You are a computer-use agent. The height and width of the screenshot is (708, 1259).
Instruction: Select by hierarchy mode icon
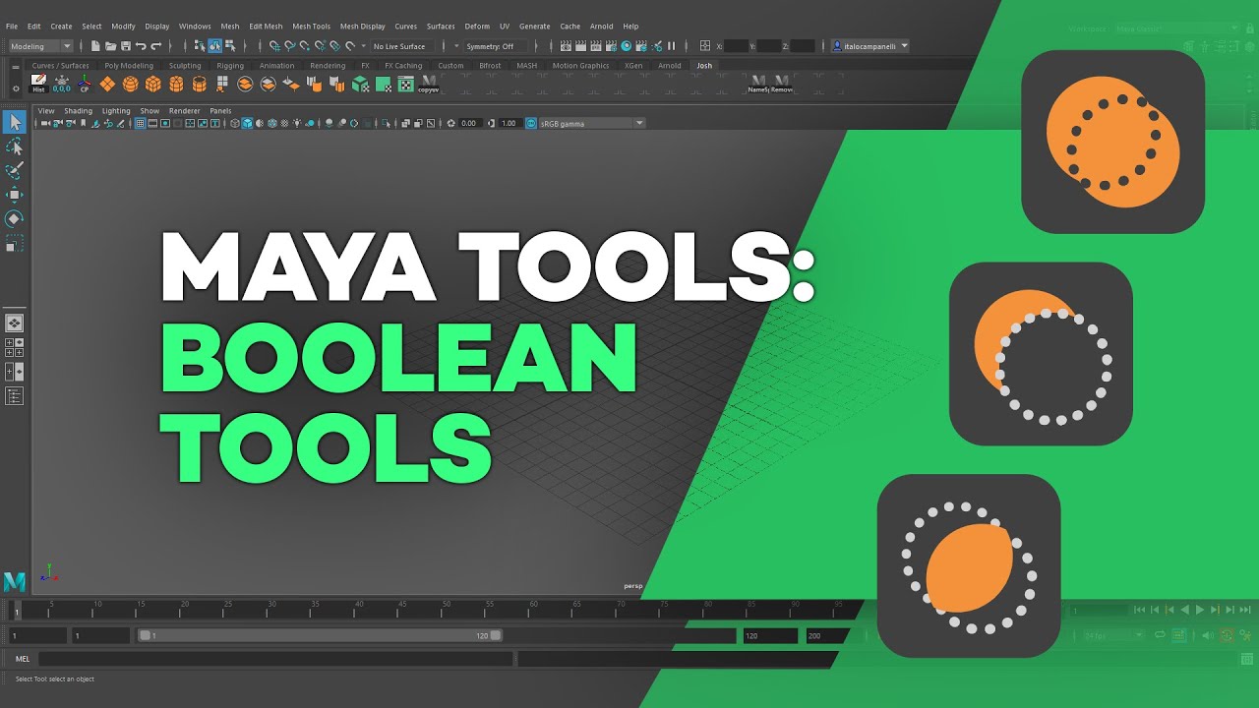200,46
